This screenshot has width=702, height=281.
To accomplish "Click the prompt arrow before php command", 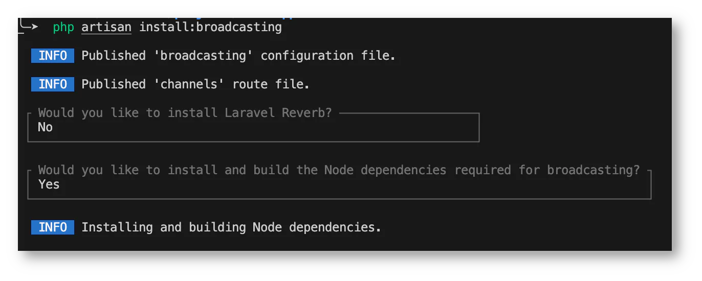I will (28, 26).
